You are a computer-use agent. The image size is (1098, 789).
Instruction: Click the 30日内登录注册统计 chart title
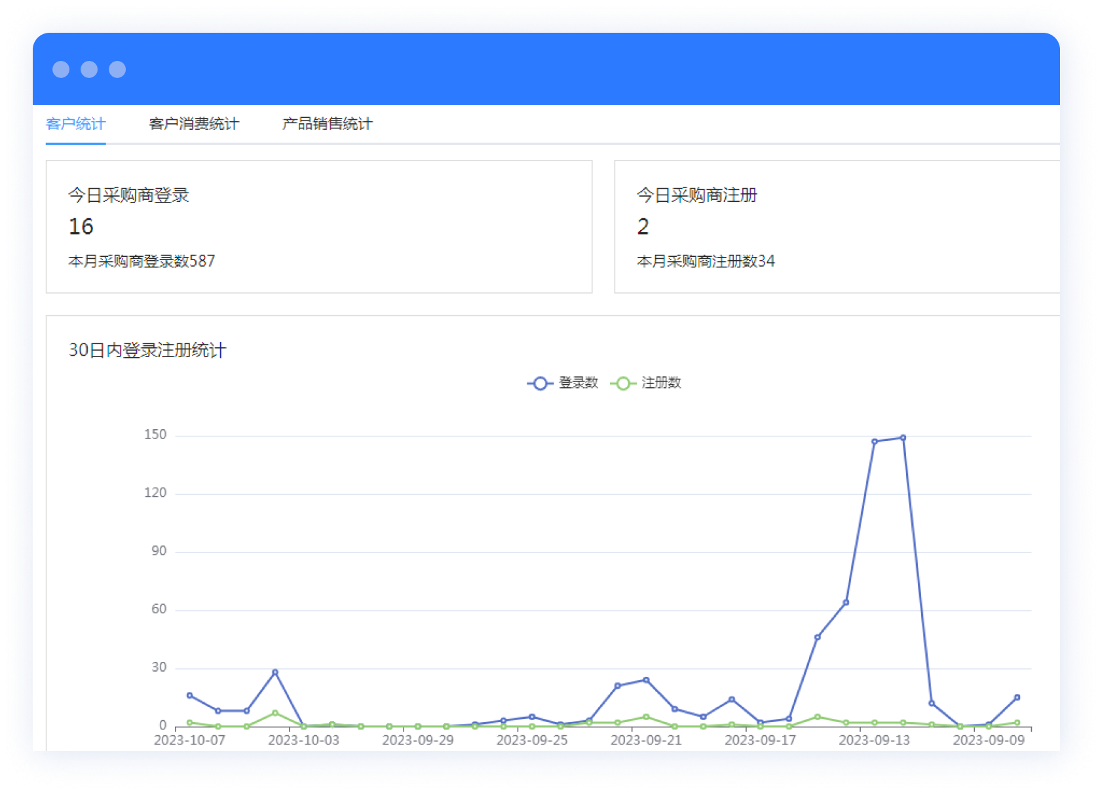pyautogui.click(x=147, y=351)
